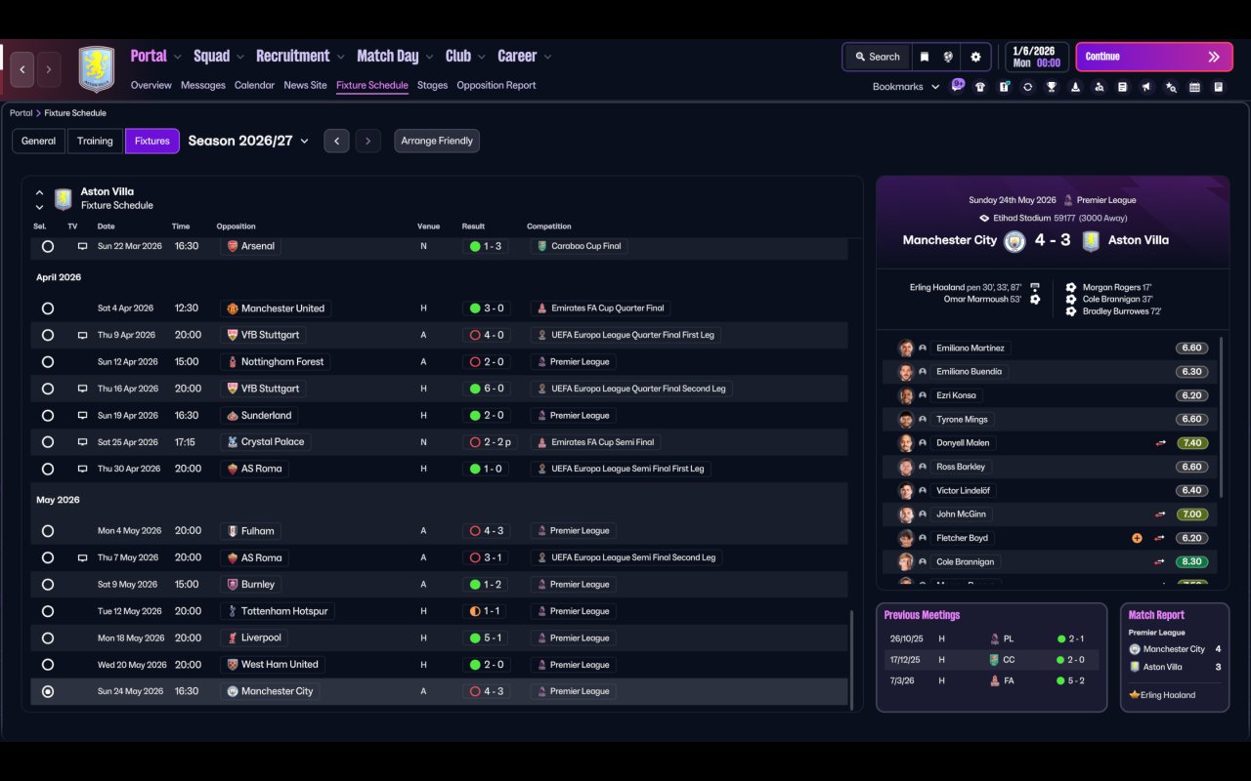Click the fixture list vertical scrollbar
The height and width of the screenshot is (781, 1251).
coord(853,660)
